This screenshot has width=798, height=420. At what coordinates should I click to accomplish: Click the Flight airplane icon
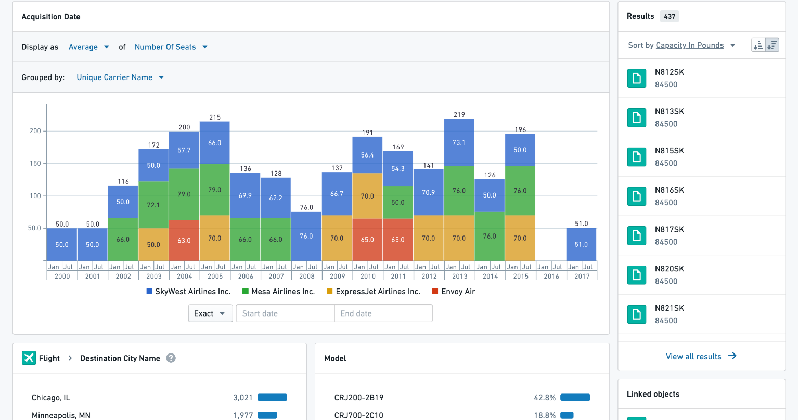coord(29,358)
